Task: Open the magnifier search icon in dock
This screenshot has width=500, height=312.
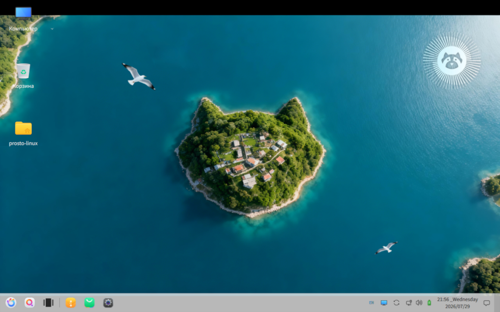Action: tap(30, 302)
